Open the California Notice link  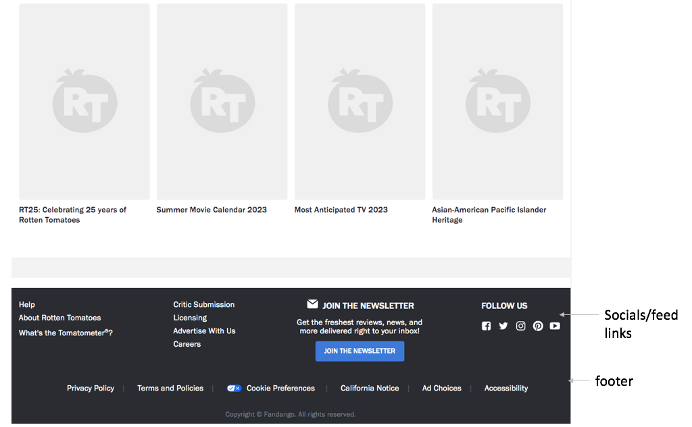coord(370,389)
